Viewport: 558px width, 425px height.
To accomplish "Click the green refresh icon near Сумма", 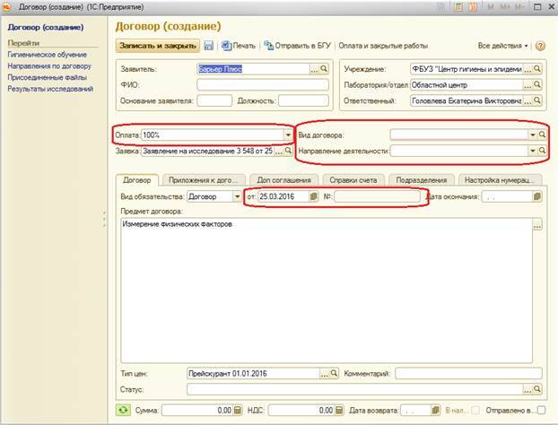I will 125,410.
